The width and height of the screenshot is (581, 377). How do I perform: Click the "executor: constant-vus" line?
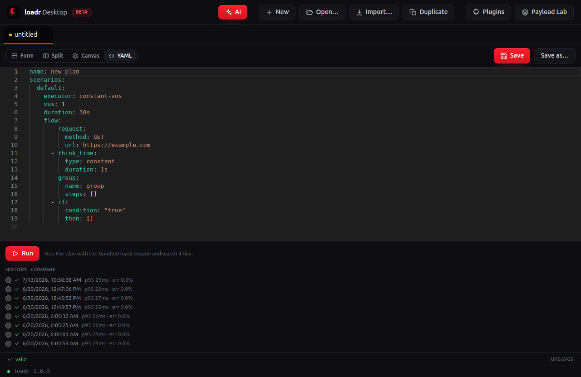83,96
